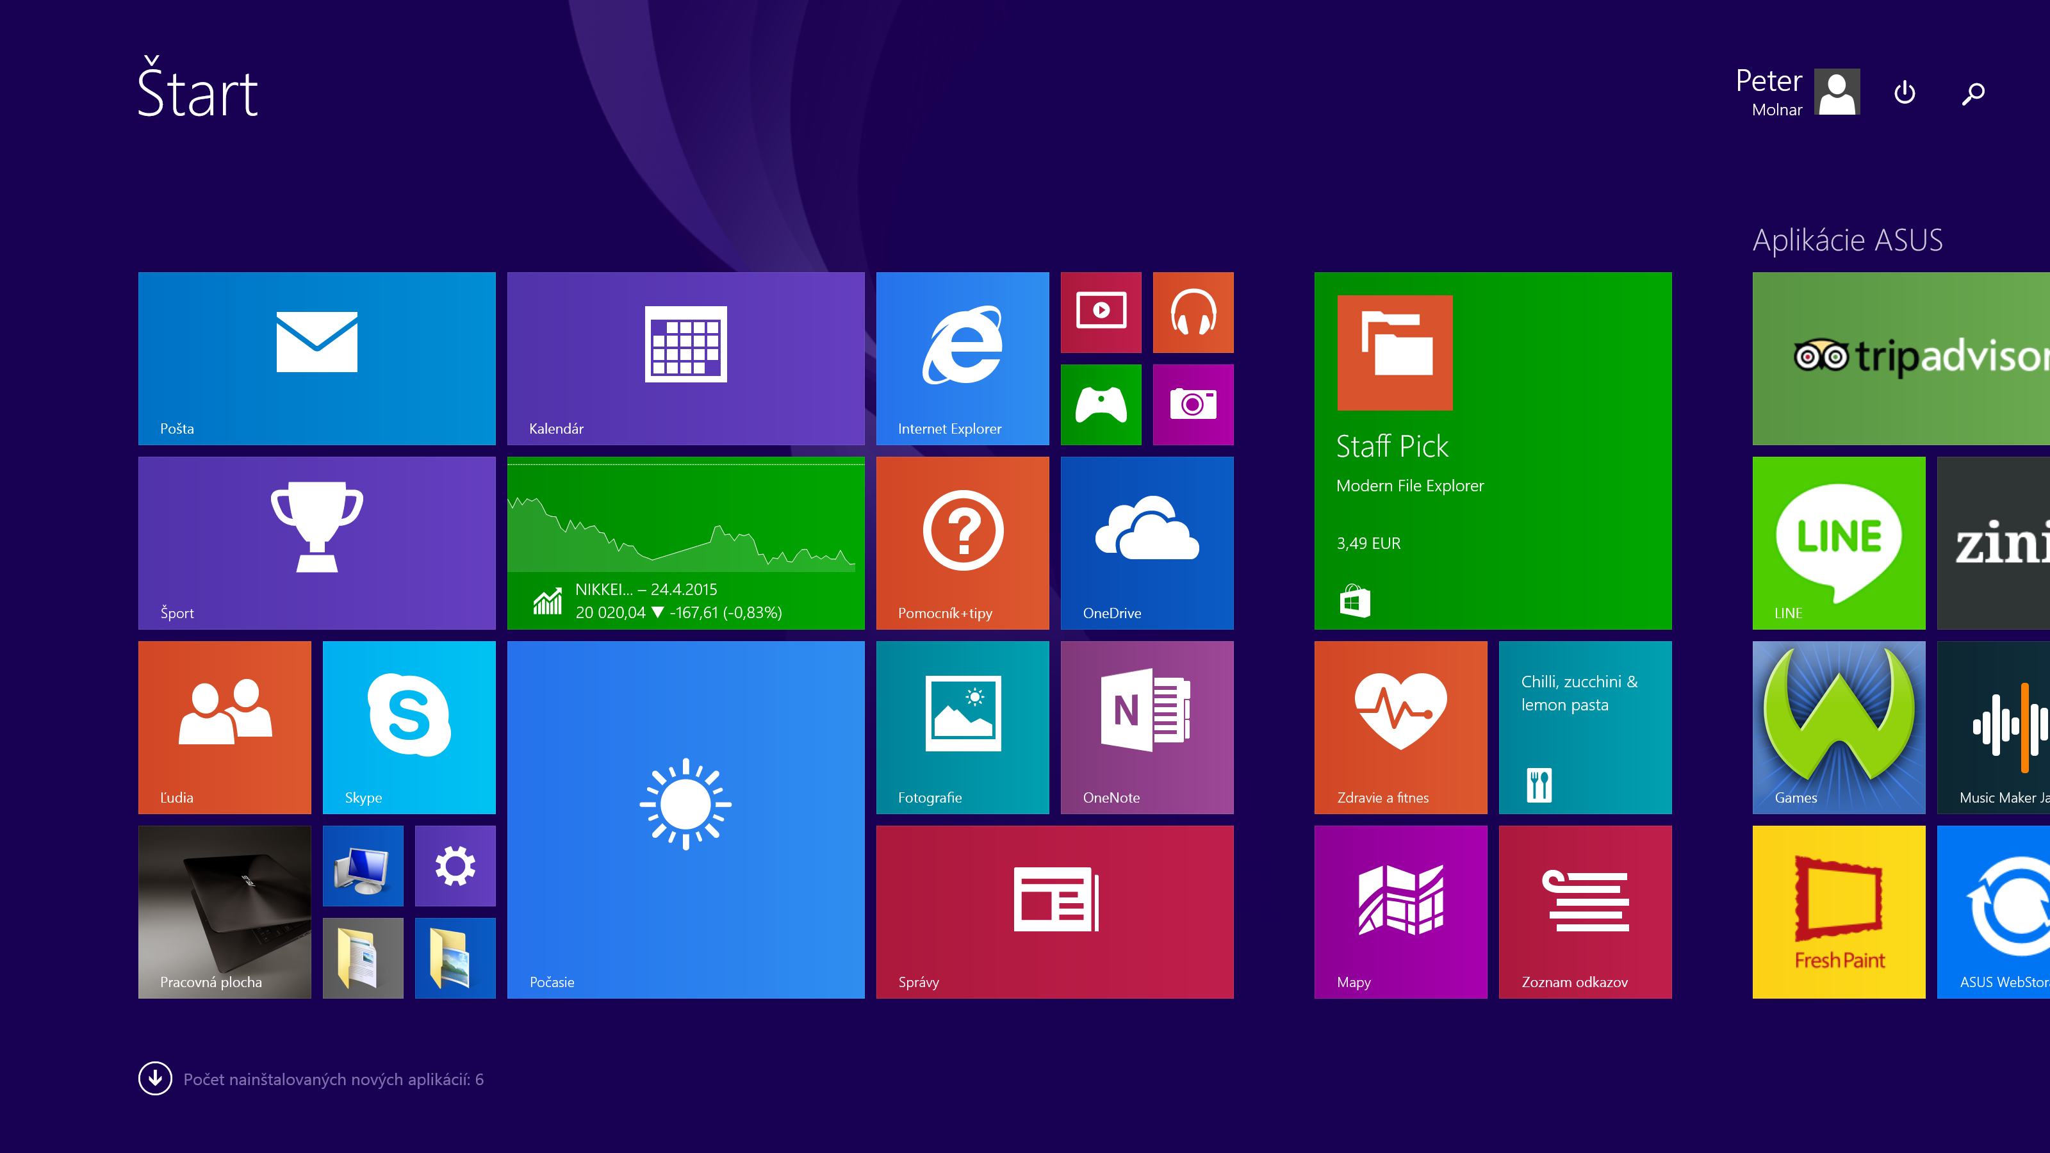
Task: Open the OneDrive tile
Action: click(x=1147, y=543)
